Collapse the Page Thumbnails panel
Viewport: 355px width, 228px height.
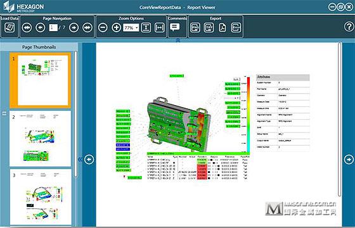(x=80, y=160)
